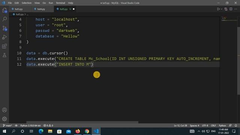Run Python file with play button
The height and width of the screenshot is (135, 240).
tap(218, 9)
